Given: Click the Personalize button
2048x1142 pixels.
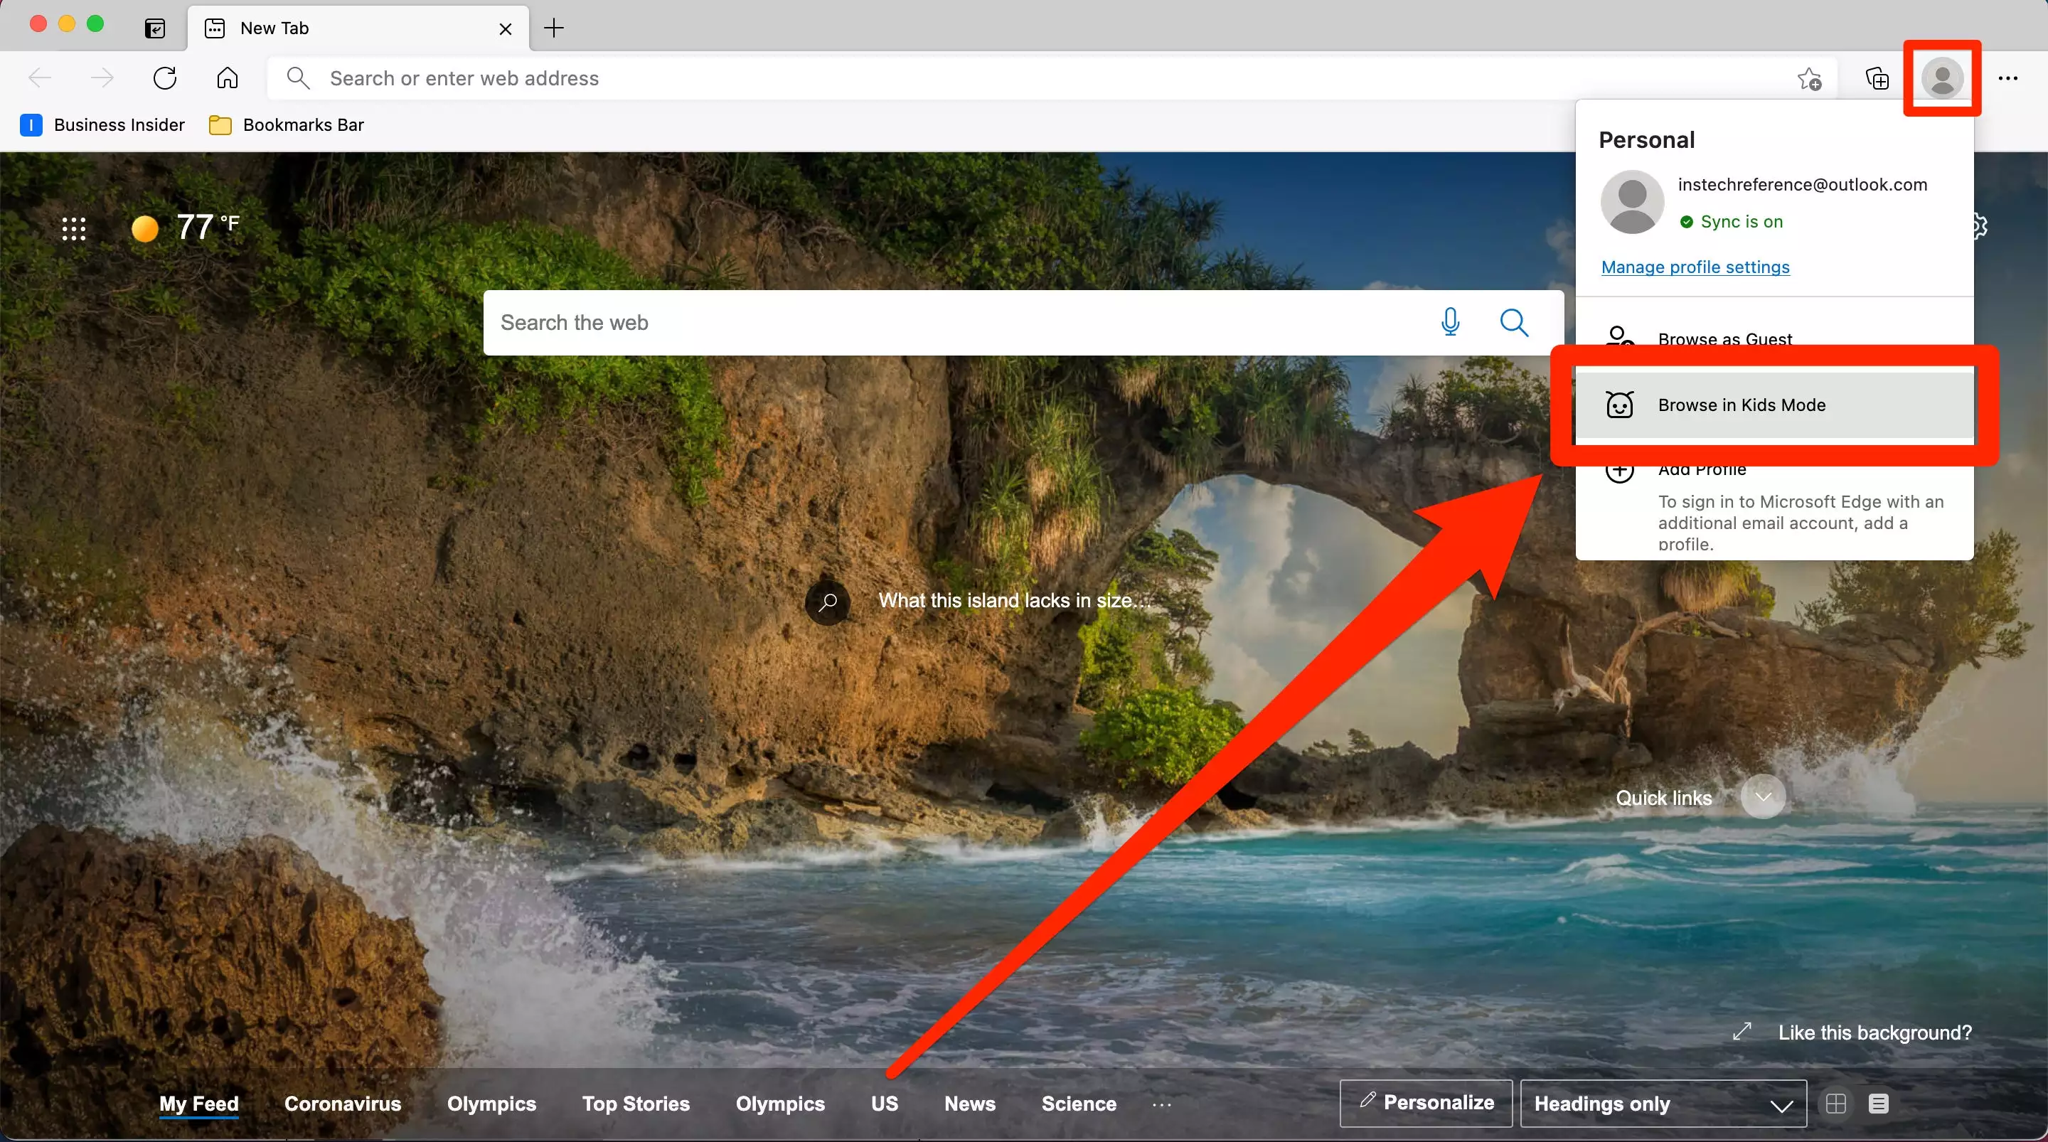Looking at the screenshot, I should (x=1426, y=1102).
